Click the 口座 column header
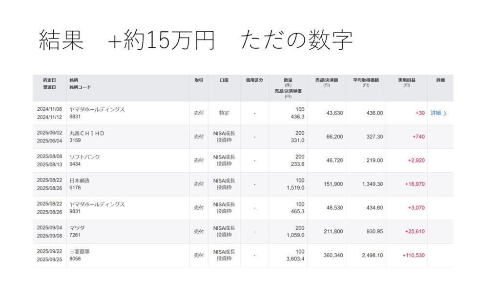 224,80
